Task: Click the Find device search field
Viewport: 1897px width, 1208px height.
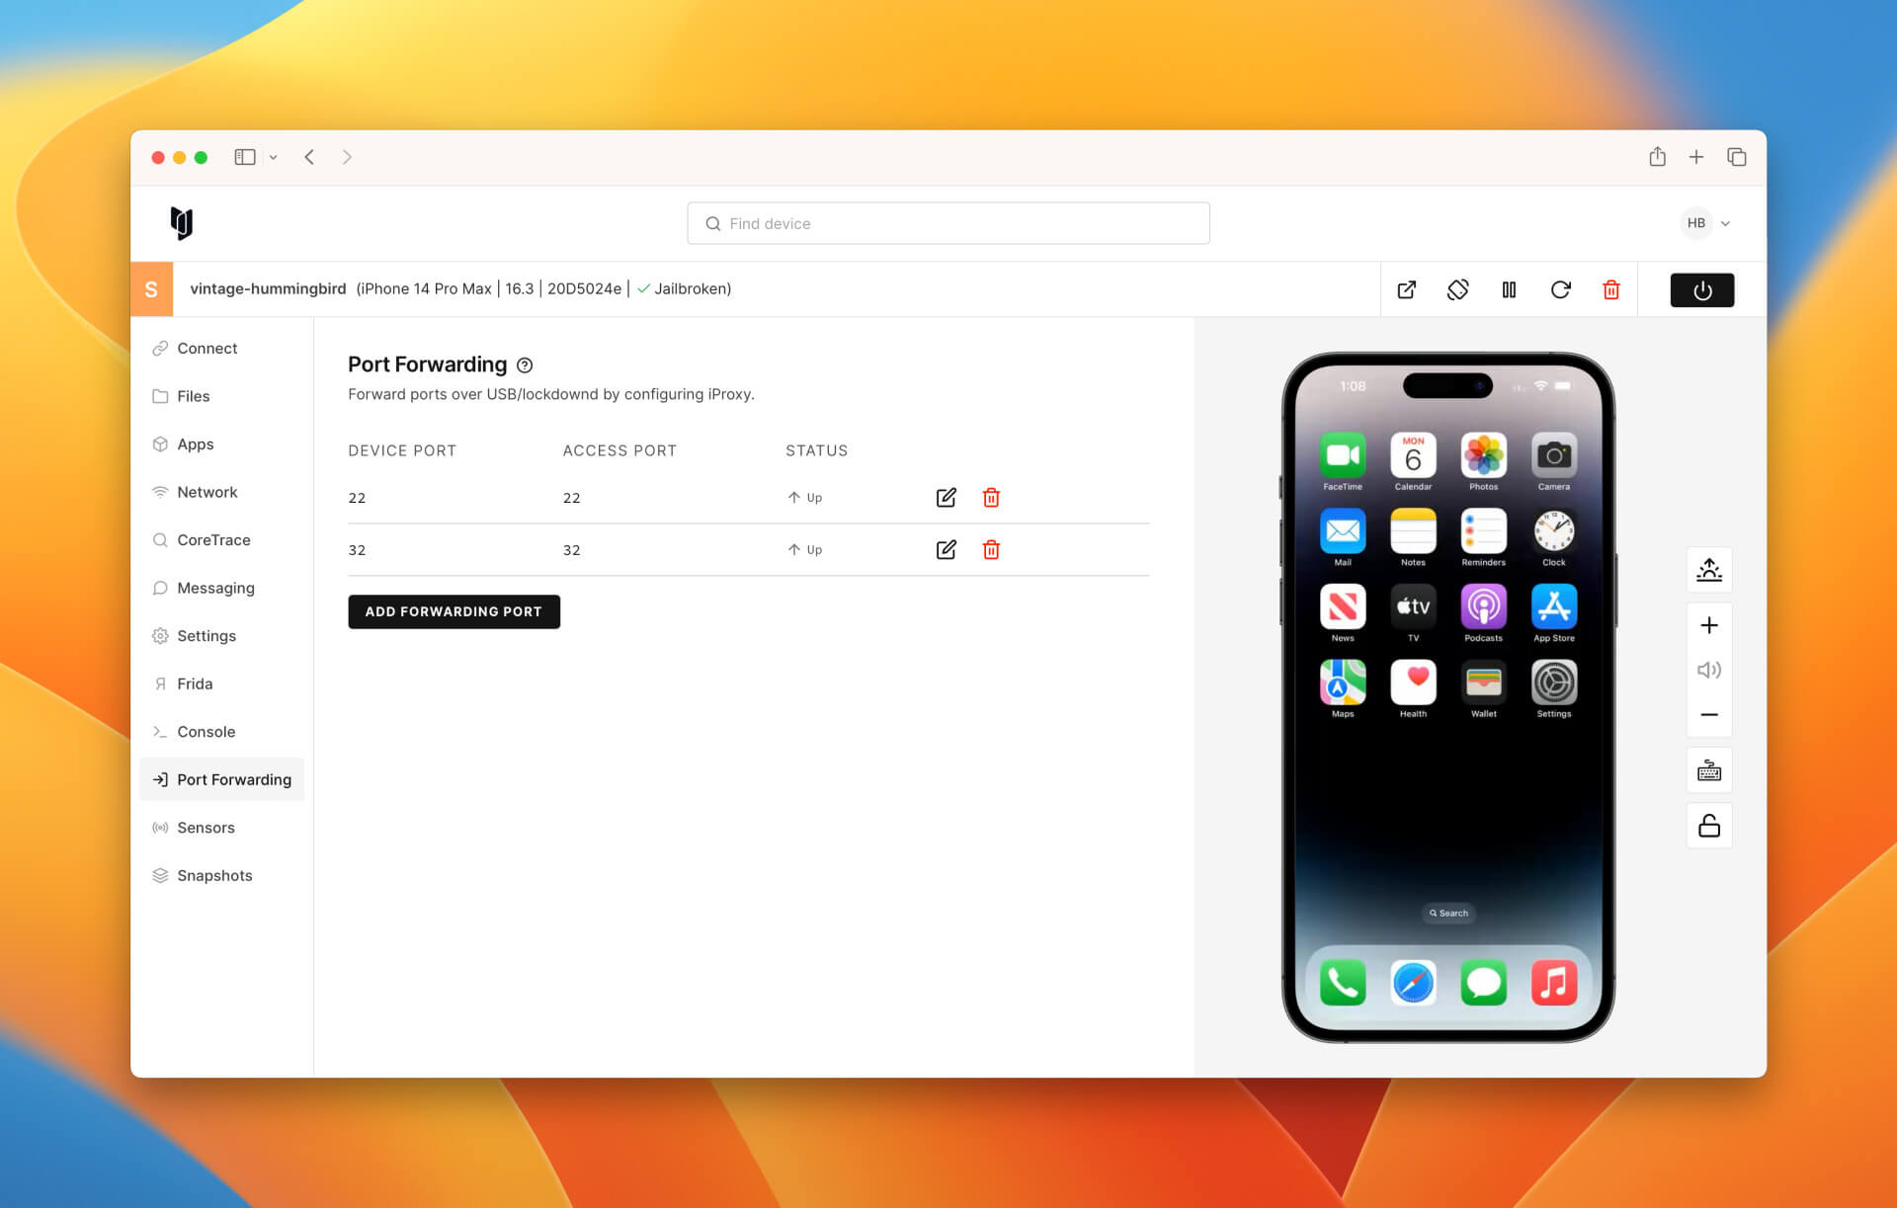Action: [x=948, y=223]
